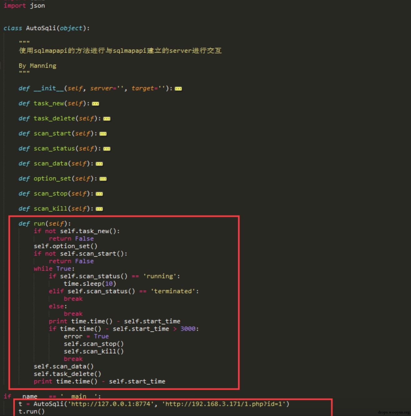Click the t.run() call line
Viewport: 411px width, 416px height.
[x=32, y=412]
